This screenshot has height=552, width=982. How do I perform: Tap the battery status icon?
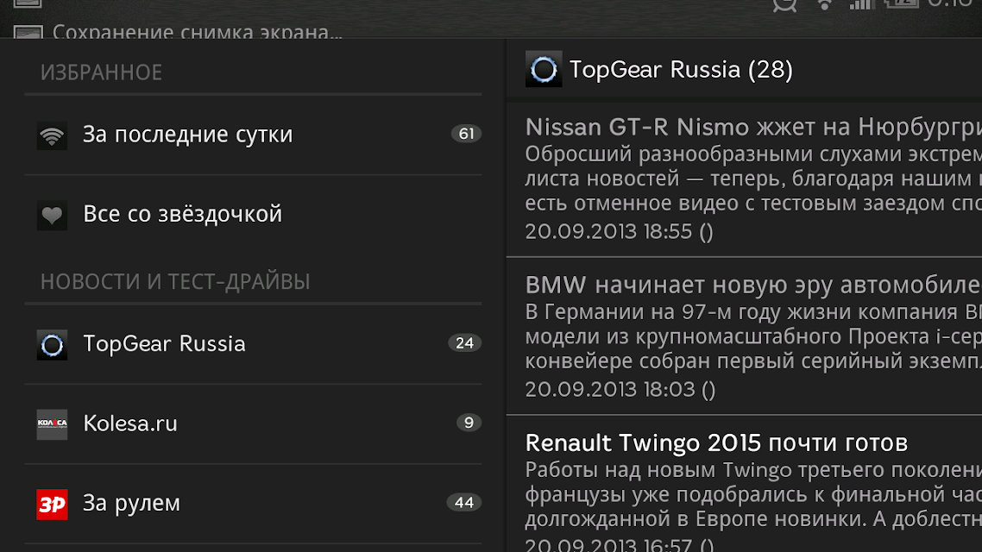point(901,3)
